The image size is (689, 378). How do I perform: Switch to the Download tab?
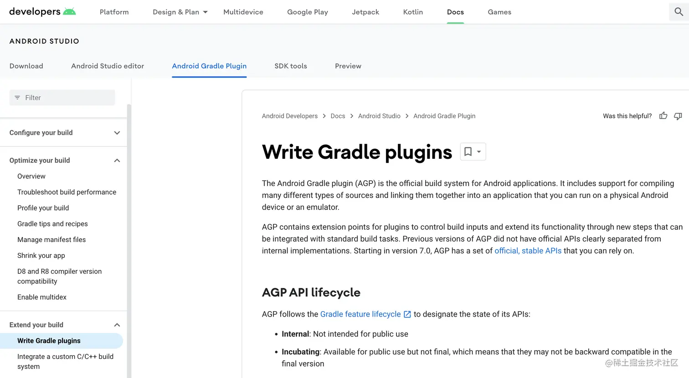26,66
